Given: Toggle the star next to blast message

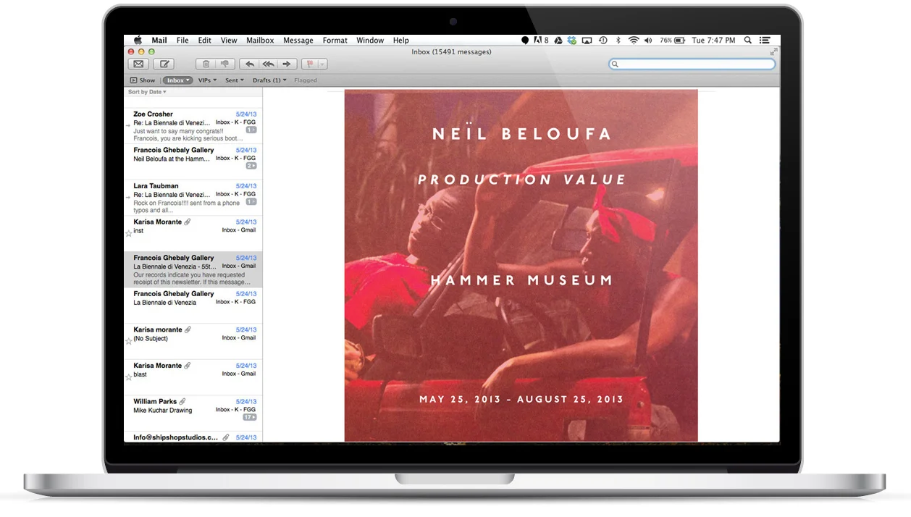Looking at the screenshot, I should 129,377.
